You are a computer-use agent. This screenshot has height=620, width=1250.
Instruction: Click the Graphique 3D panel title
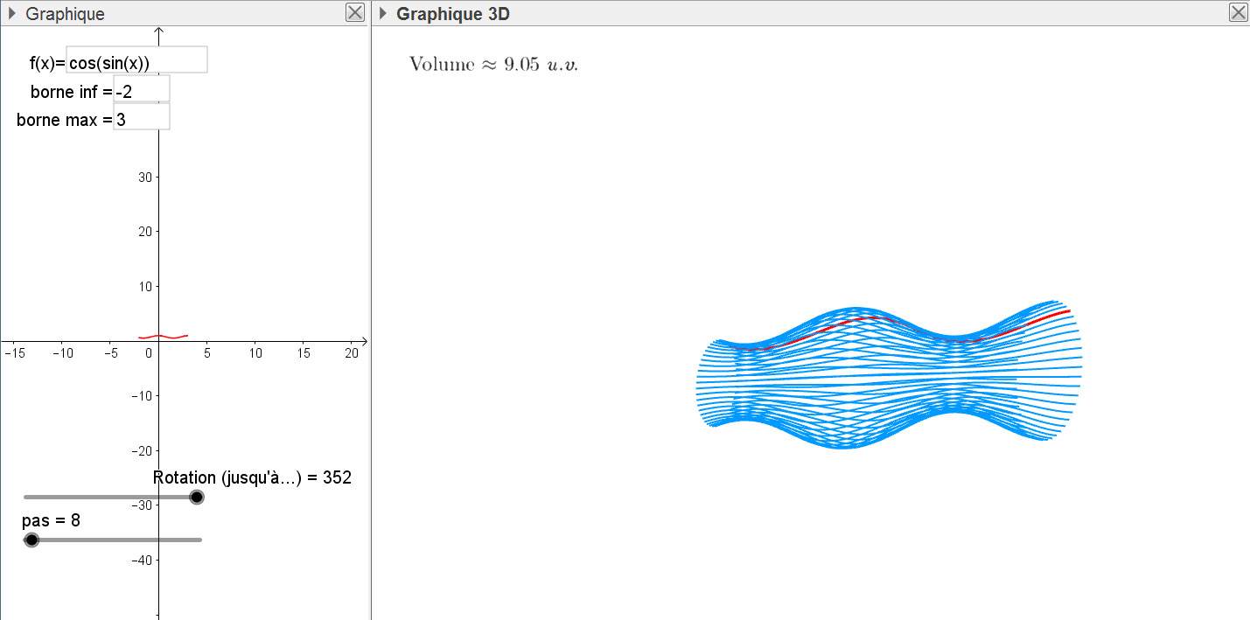point(452,14)
